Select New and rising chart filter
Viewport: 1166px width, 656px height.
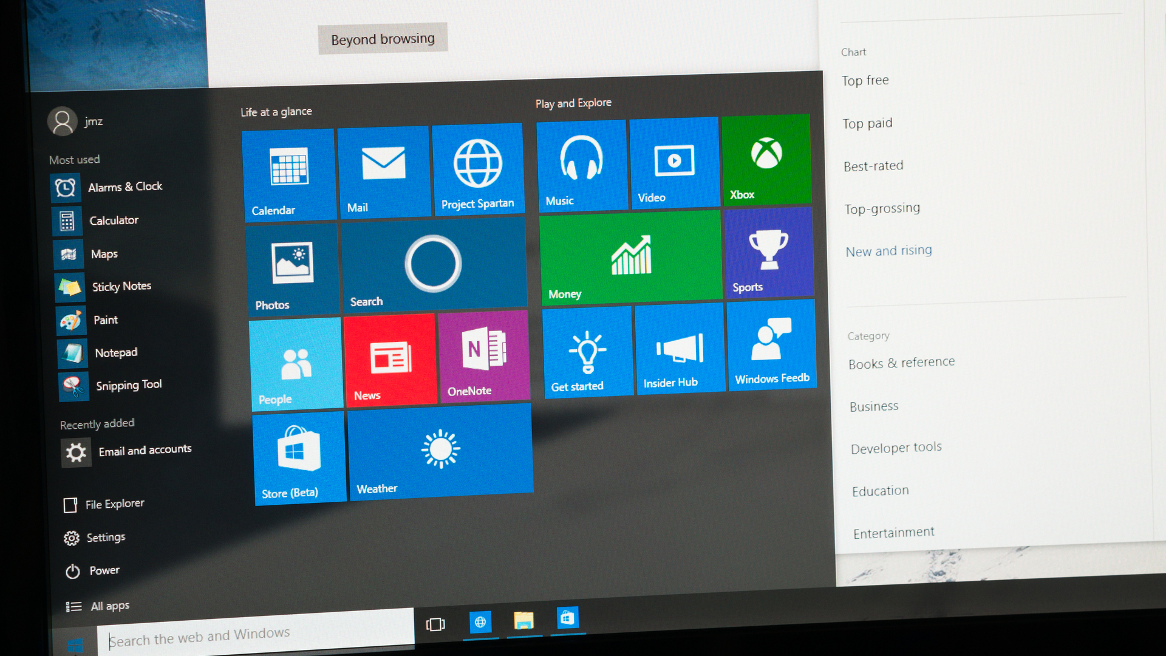888,250
